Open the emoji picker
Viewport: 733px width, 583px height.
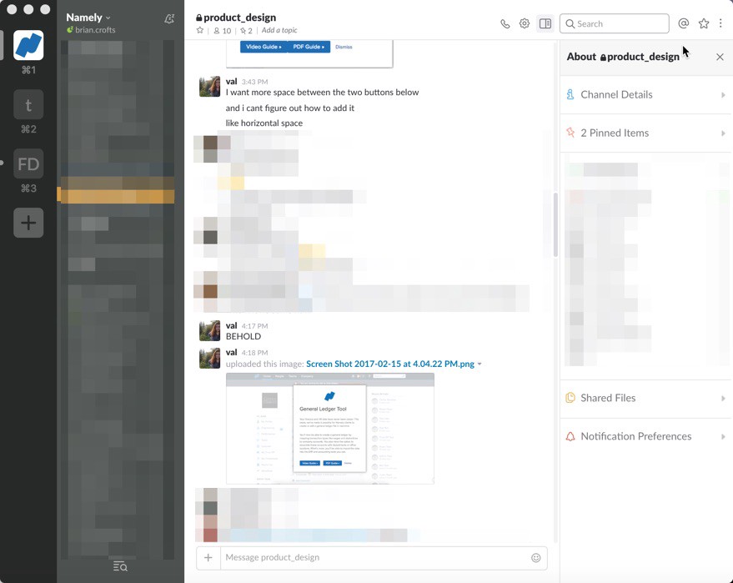click(x=535, y=558)
